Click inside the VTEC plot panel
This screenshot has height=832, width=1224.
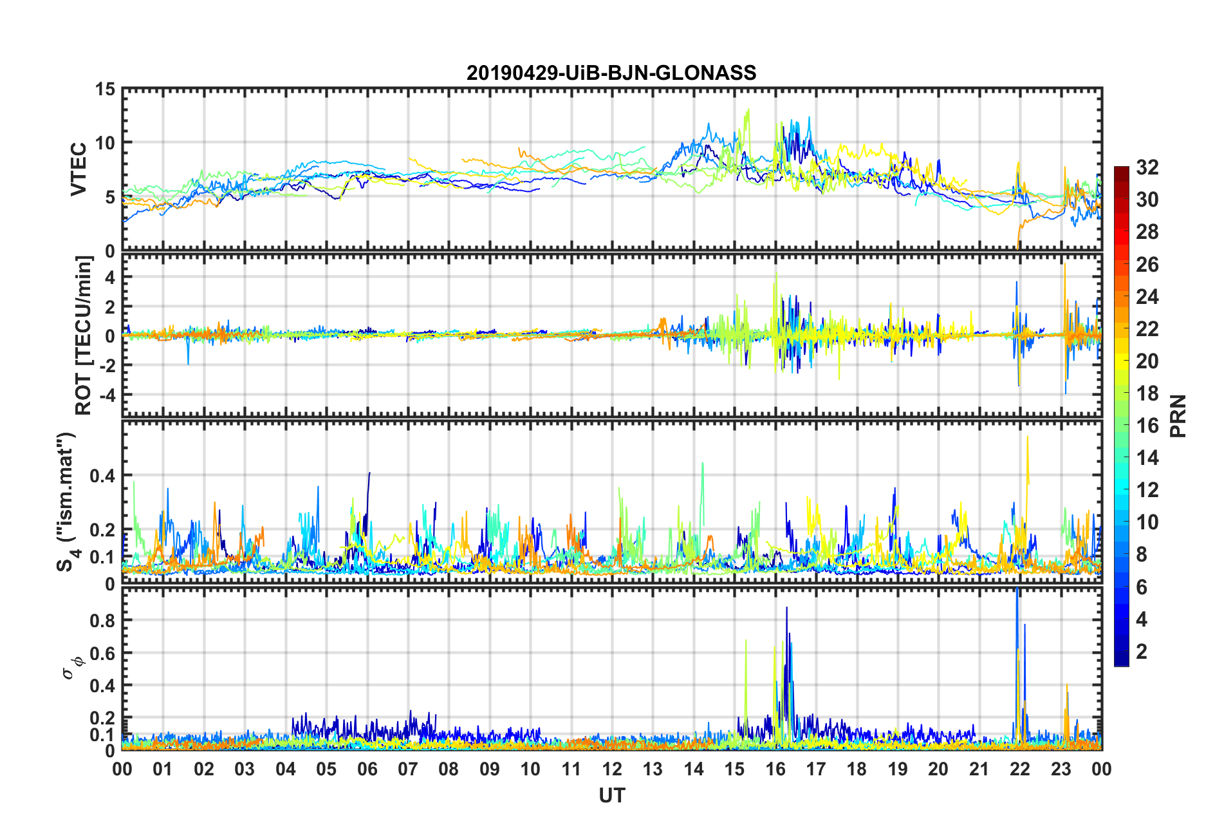[x=611, y=169]
